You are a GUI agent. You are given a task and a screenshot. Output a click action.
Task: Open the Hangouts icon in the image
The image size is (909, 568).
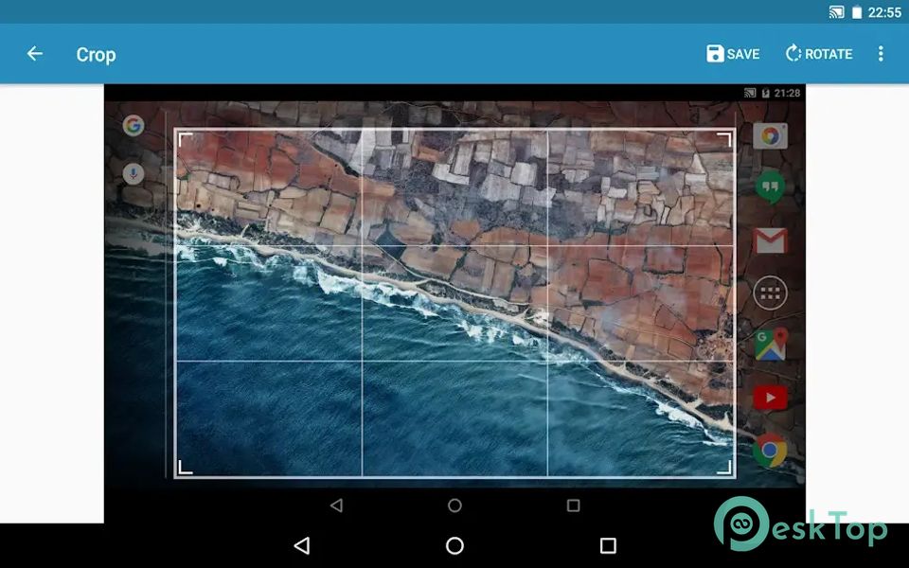click(770, 187)
